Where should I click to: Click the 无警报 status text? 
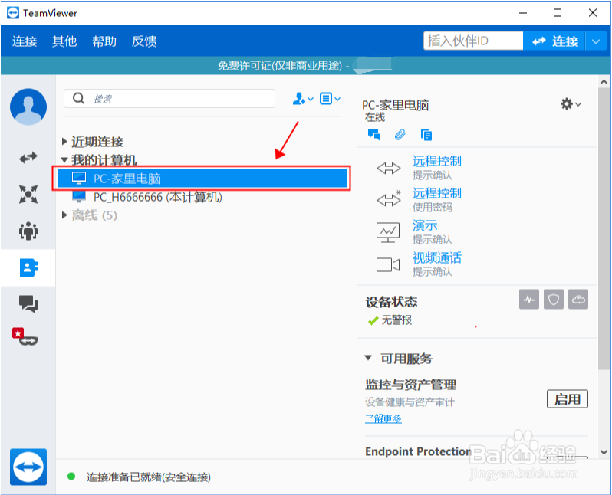[x=396, y=320]
